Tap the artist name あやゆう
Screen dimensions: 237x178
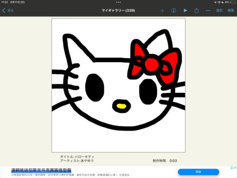(87, 161)
